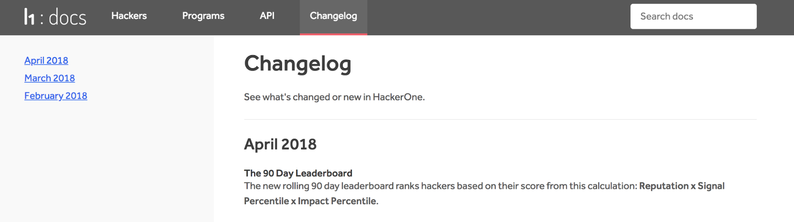Click the bold "Reputation x Signal" text
Image resolution: width=794 pixels, height=222 pixels.
click(682, 186)
